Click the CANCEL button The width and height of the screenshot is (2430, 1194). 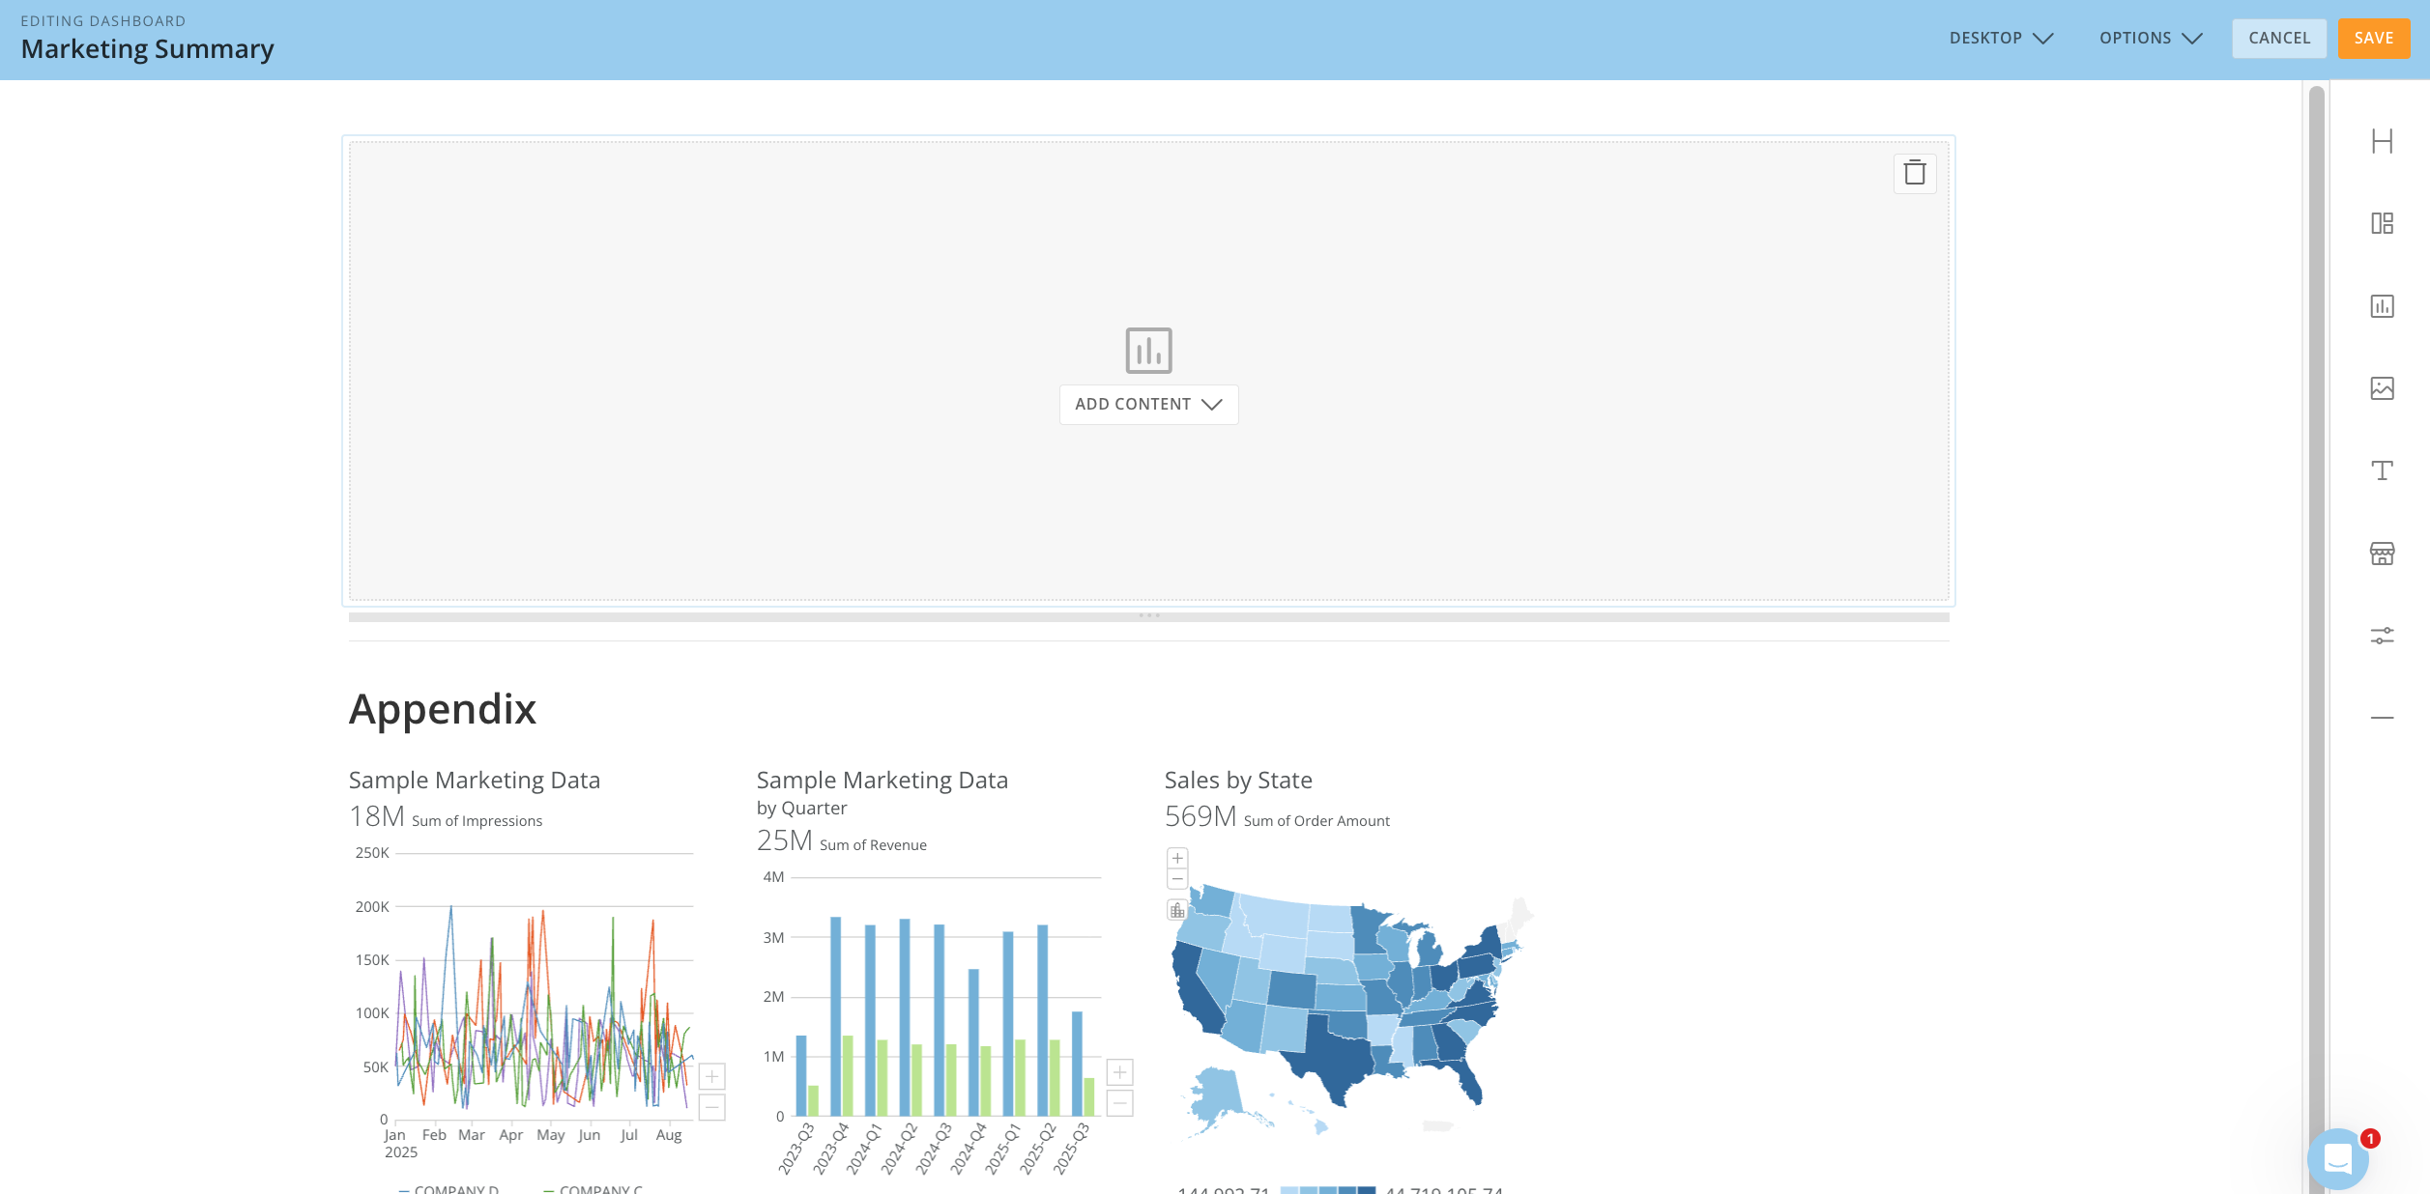point(2278,39)
